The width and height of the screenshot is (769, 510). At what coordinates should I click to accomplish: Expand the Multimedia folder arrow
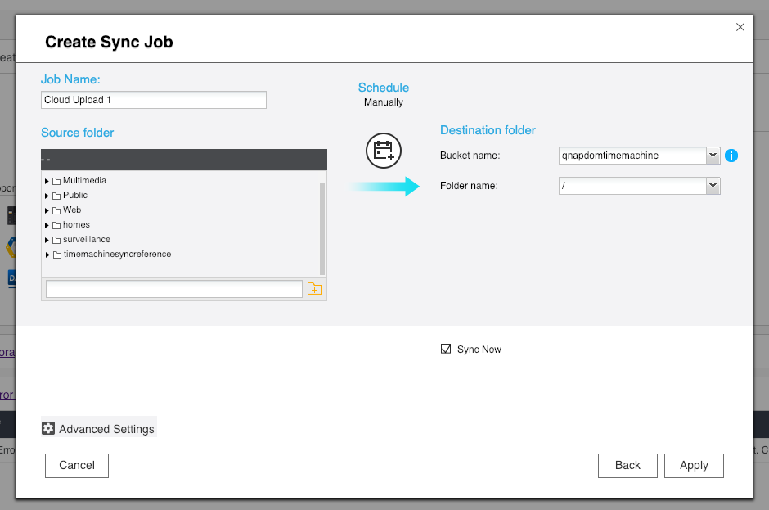47,181
